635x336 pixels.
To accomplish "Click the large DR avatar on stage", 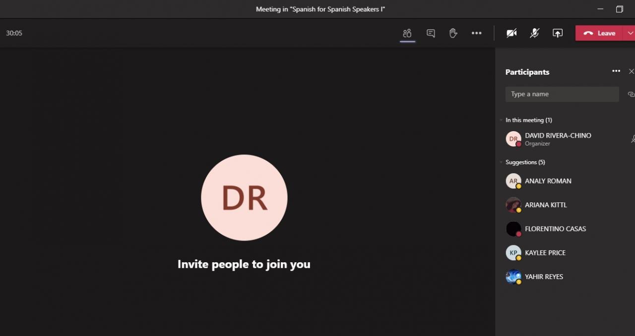I will [244, 197].
